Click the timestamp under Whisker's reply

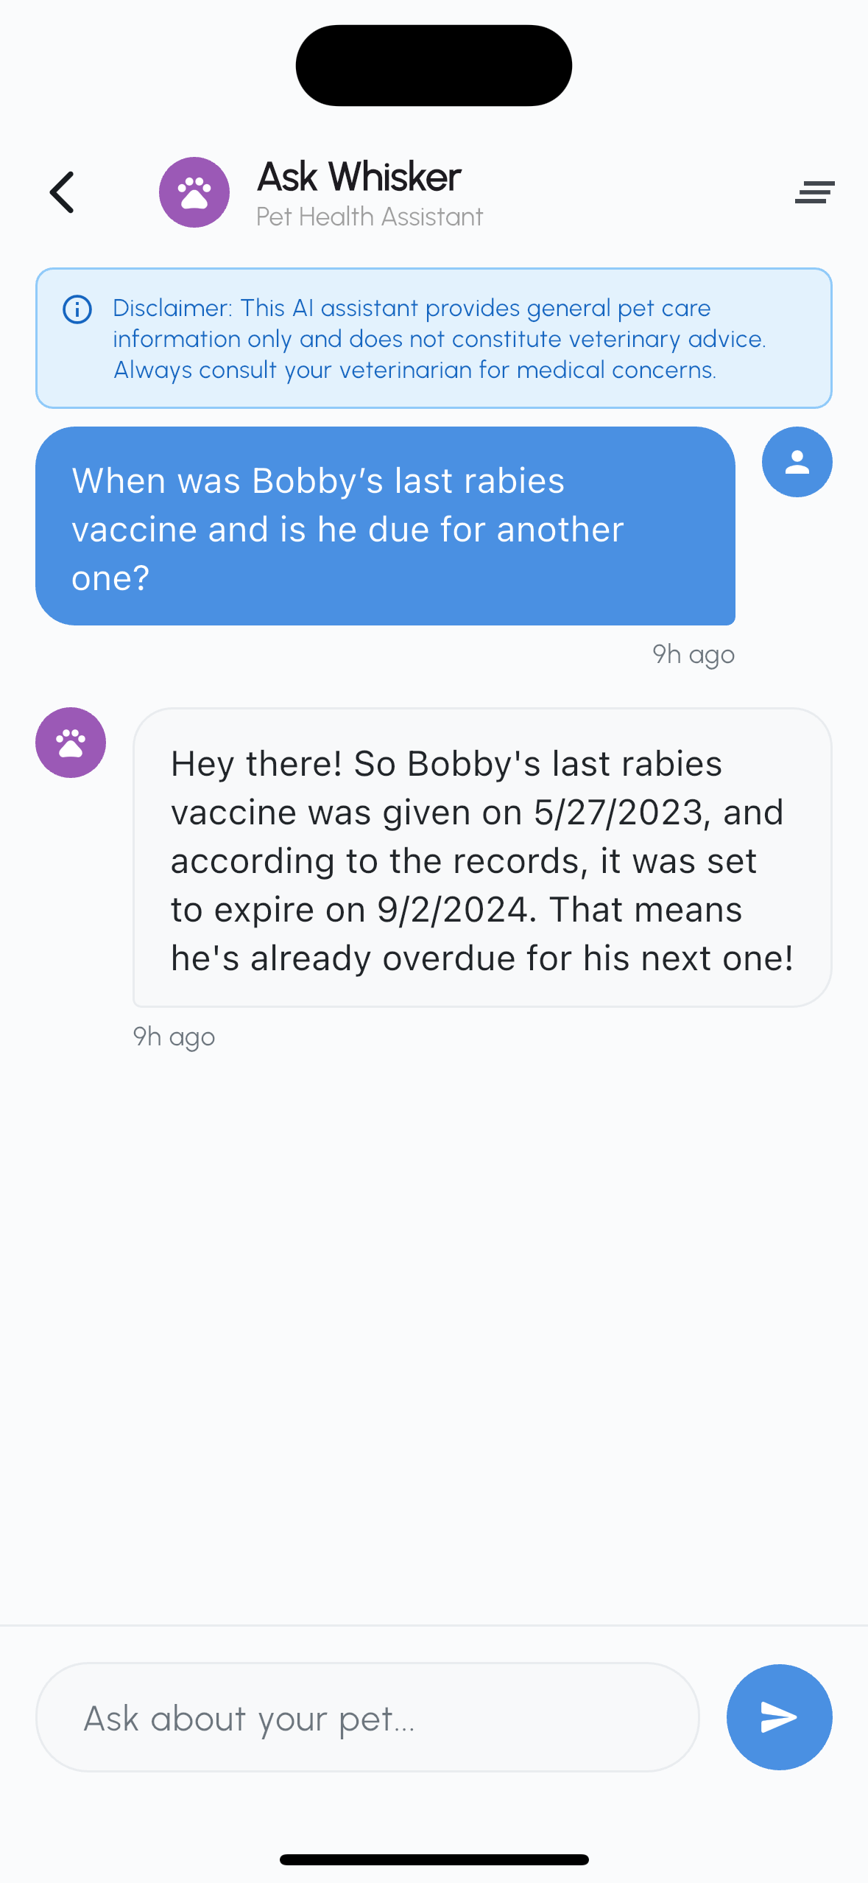click(174, 1037)
